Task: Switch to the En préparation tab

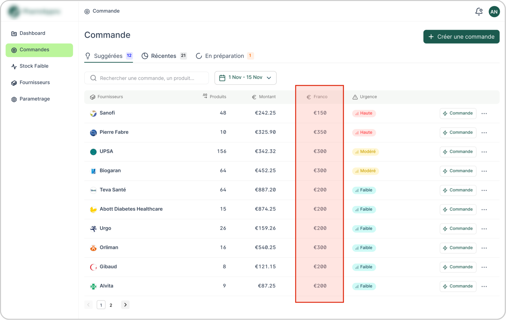Action: (x=224, y=56)
